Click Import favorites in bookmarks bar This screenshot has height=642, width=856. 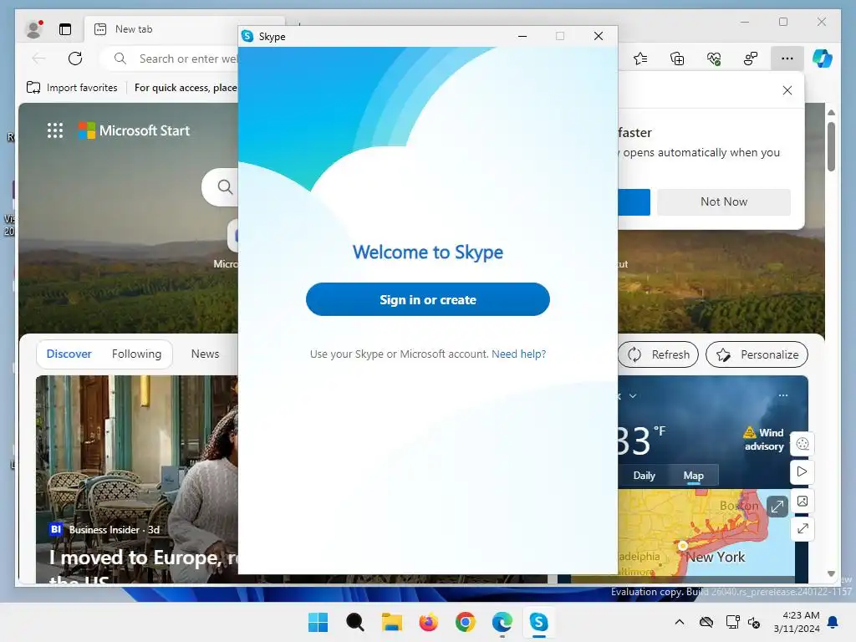pyautogui.click(x=72, y=87)
